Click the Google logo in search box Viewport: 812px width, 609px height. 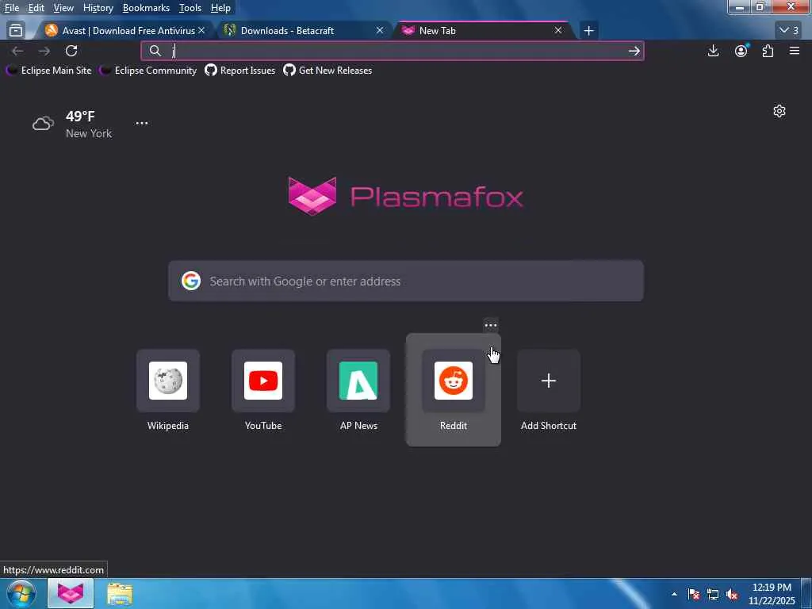(190, 281)
